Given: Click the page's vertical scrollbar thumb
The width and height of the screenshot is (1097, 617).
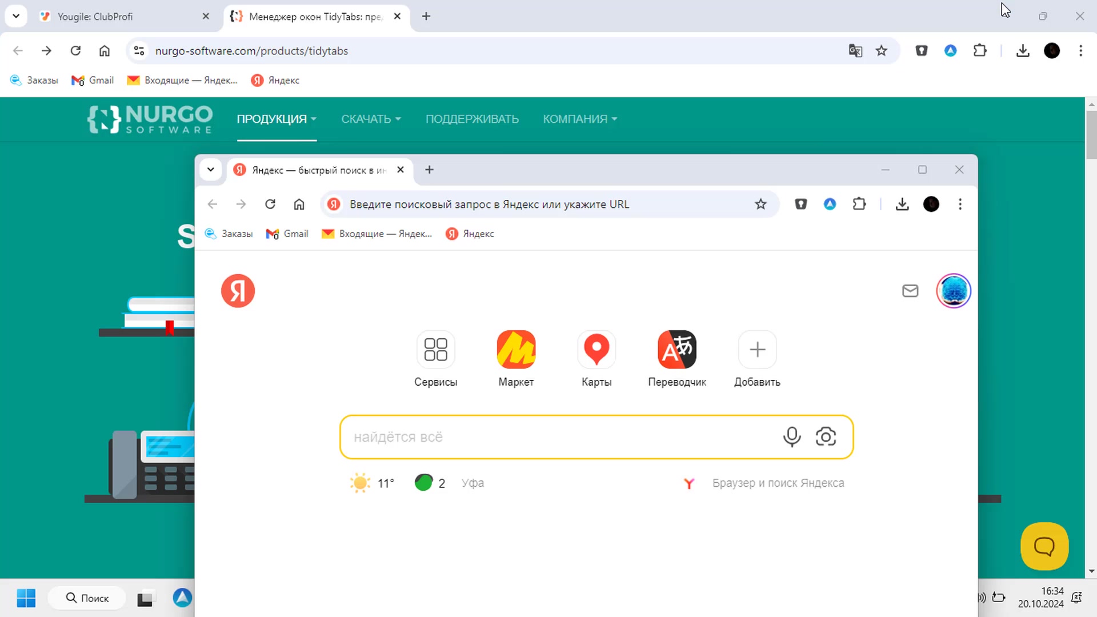Looking at the screenshot, I should (1091, 134).
